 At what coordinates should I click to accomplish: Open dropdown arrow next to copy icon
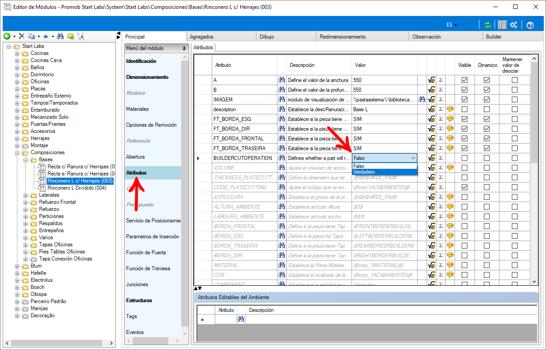coord(38,36)
